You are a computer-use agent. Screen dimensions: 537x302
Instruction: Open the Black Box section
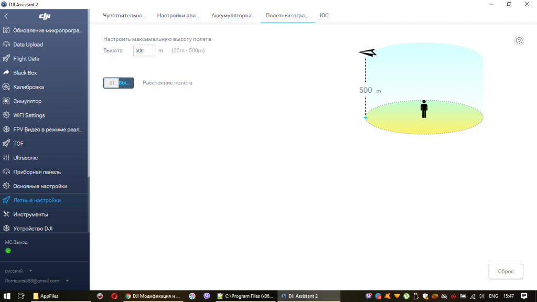(25, 73)
